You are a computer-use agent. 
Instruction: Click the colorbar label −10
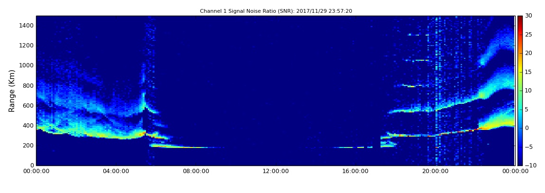tap(530, 165)
